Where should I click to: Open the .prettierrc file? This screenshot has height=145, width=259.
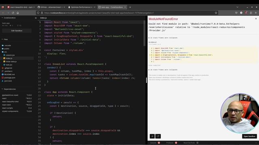8,71
